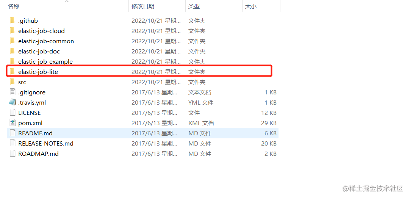The image size is (410, 199).
Task: Select the elastic-job-doc folder name
Action: (x=39, y=51)
